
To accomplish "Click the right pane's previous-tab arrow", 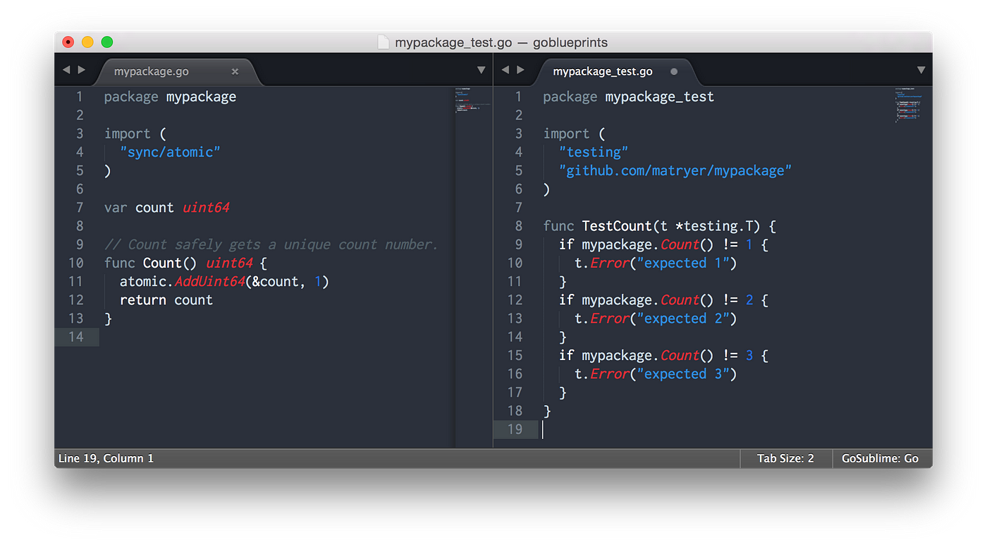I will (505, 70).
